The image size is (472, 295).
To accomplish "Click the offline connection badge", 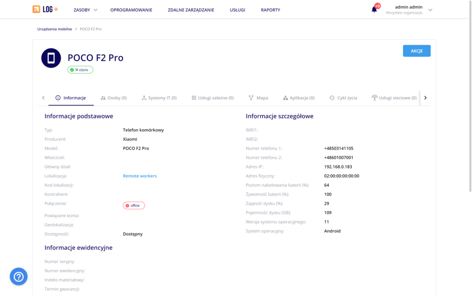I will click(x=134, y=206).
